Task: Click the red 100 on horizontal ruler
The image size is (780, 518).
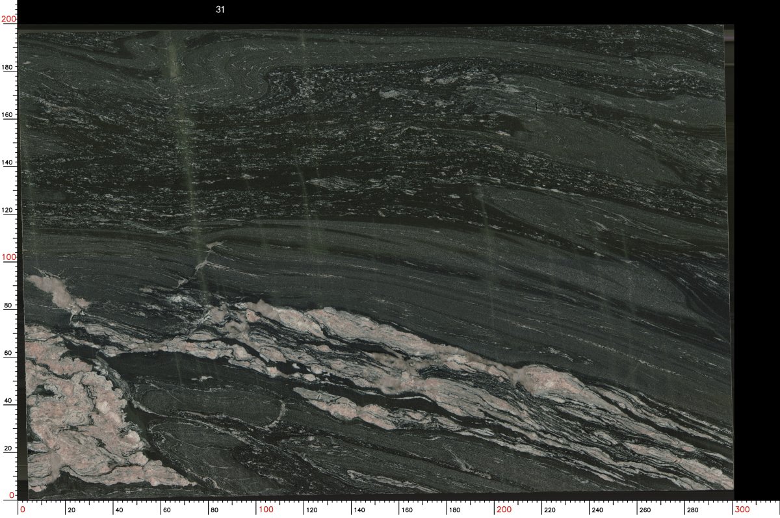Action: 265,510
